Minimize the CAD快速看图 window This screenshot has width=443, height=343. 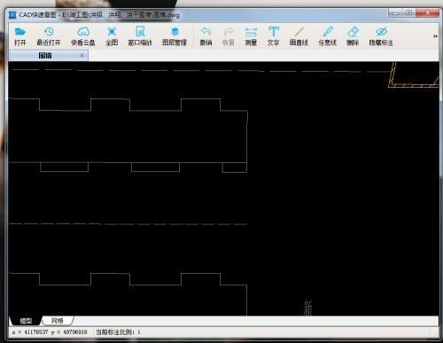tap(396, 12)
